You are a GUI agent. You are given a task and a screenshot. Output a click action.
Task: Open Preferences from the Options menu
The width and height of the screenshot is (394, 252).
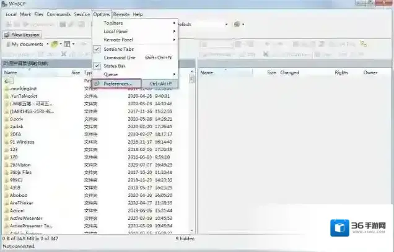coord(118,84)
